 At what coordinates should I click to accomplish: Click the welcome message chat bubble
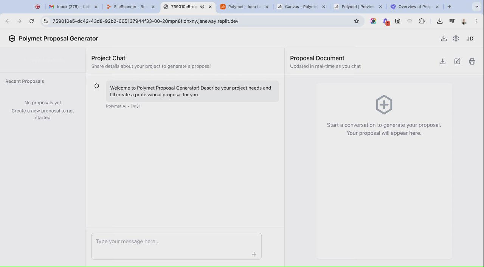pos(192,91)
